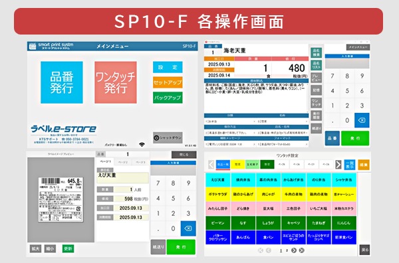Image resolution: width=399 pixels, height=263 pixels.
Task: Tap keypad digit 0 on item screen
Action: coord(347,120)
